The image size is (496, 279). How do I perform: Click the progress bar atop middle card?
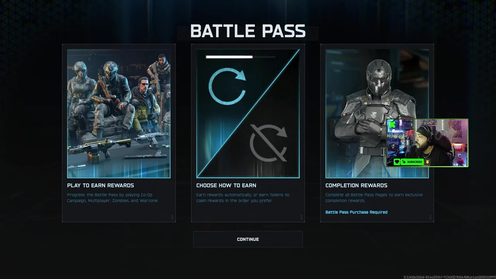pos(241,57)
